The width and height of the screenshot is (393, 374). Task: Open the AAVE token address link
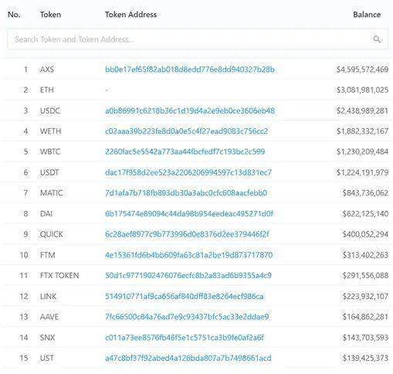pyautogui.click(x=187, y=317)
